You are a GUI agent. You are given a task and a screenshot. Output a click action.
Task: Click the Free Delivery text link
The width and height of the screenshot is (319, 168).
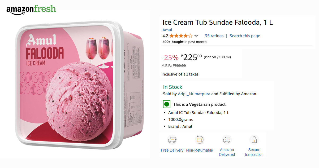point(172,150)
